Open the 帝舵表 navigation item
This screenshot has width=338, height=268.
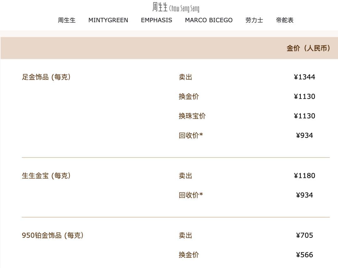point(285,20)
